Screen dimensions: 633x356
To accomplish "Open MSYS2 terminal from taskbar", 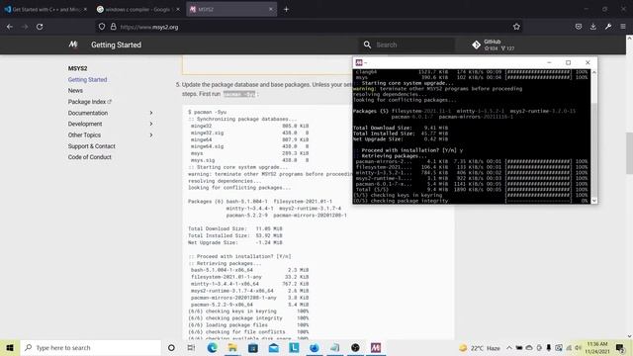I will click(376, 347).
